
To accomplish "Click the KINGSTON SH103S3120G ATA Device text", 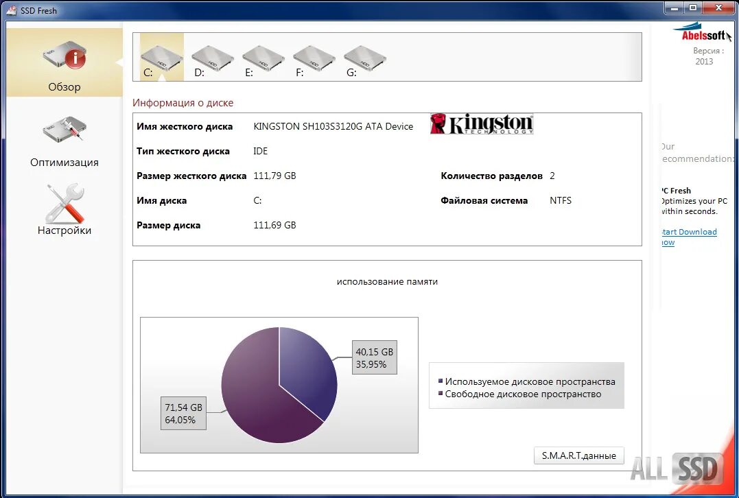I will pos(333,126).
